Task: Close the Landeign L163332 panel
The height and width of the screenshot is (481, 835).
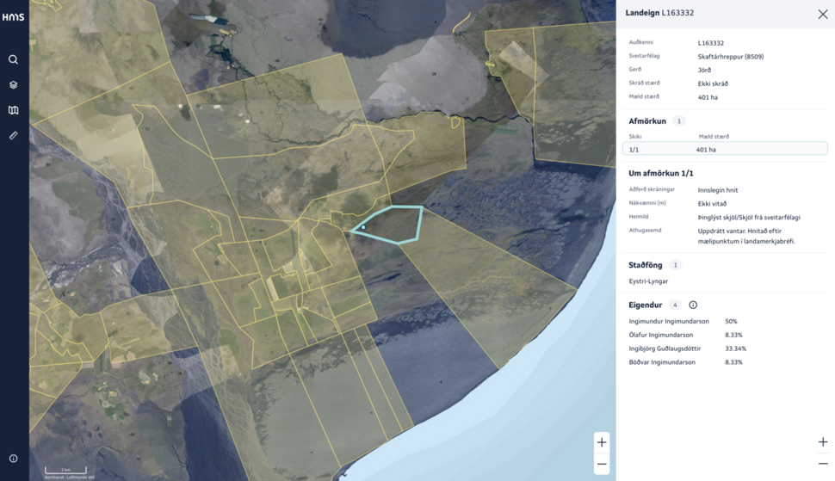Action: [x=822, y=14]
